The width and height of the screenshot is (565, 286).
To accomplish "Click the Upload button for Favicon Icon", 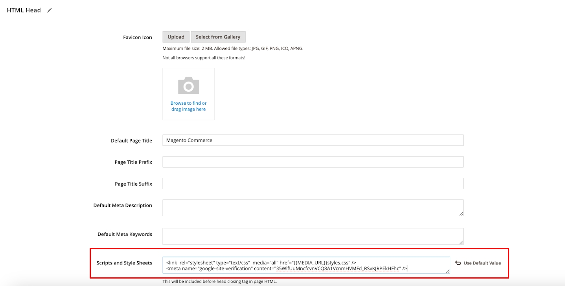I will pos(176,37).
